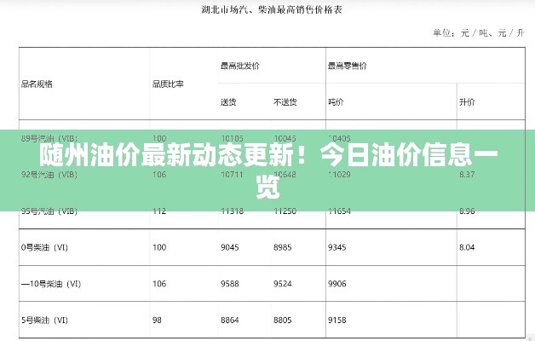Click the —10号柴油 (VI) row label
Viewport: 535px width, 341px height.
(x=51, y=283)
